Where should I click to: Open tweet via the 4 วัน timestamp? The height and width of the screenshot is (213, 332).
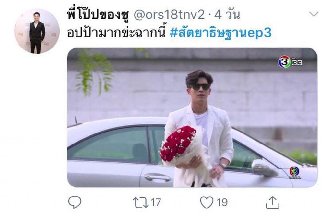[x=227, y=15]
